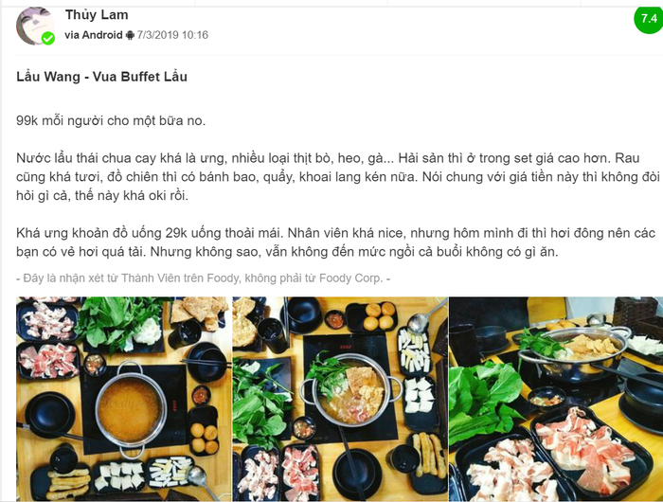Viewport: 663px width, 502px height.
Task: Open third photo with sliced meat trays
Action: point(556,399)
